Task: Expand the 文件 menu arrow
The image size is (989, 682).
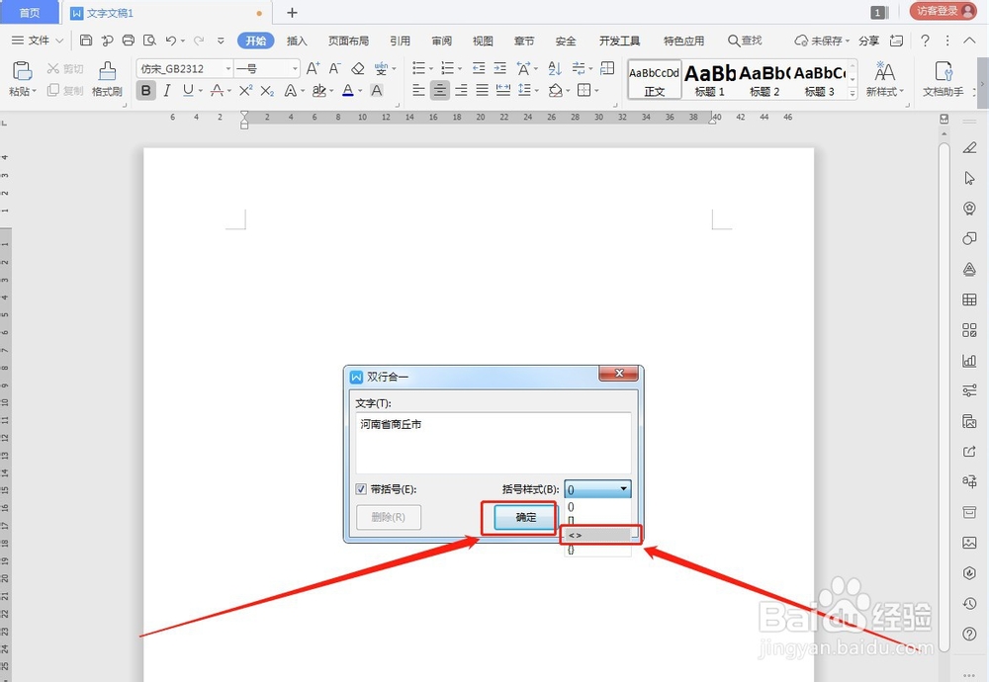Action: pos(59,41)
